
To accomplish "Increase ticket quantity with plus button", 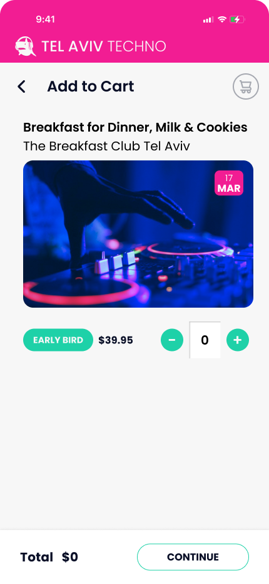I will pos(237,340).
